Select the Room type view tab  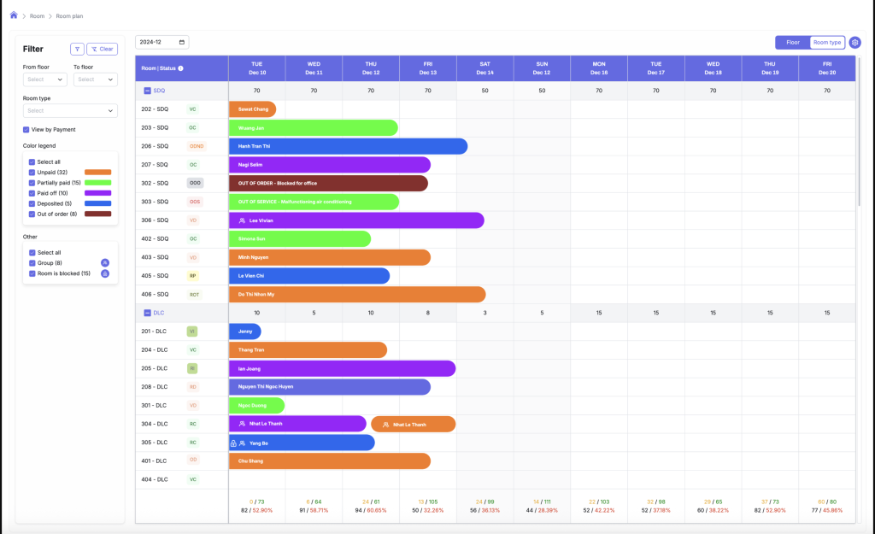(826, 42)
